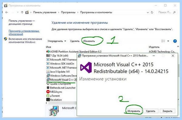The image size is (182, 120).
Task: Open the recent locations dropdown arrow
Action: [x=18, y=12]
